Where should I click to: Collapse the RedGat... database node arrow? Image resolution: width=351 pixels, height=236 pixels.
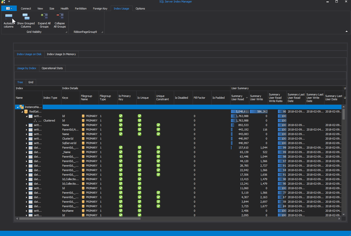tap(22, 112)
